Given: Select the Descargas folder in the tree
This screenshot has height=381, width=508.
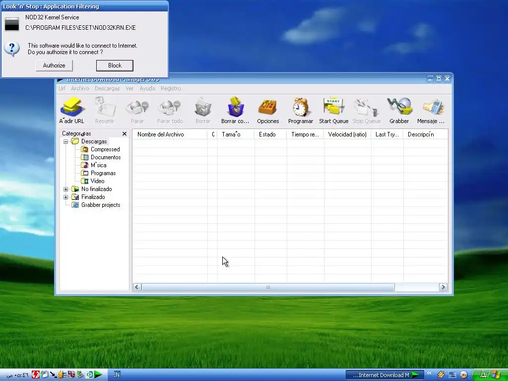Looking at the screenshot, I should pos(94,141).
